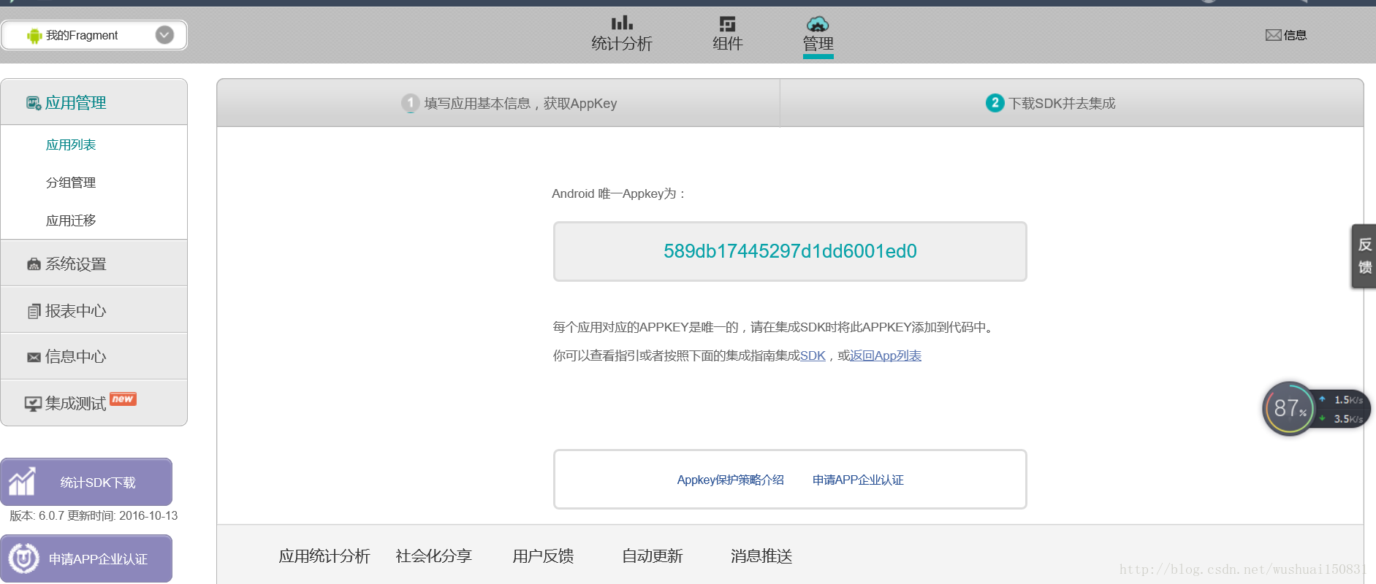Click the new badge beside 集成测试
The height and width of the screenshot is (584, 1376).
pyautogui.click(x=123, y=399)
